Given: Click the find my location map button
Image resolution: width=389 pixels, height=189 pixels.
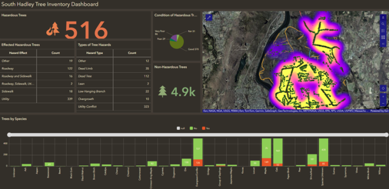Looking at the screenshot, I should [383, 88].
